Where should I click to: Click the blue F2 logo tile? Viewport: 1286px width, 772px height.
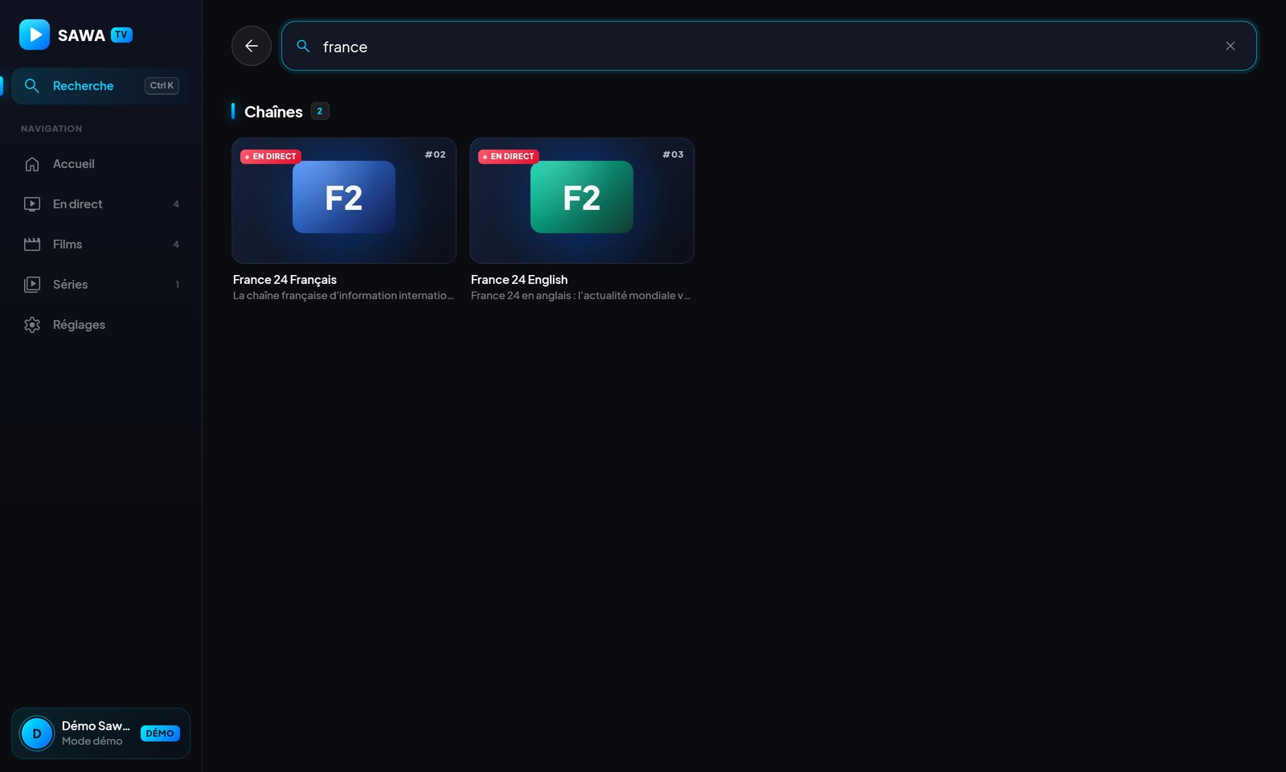[x=344, y=197]
